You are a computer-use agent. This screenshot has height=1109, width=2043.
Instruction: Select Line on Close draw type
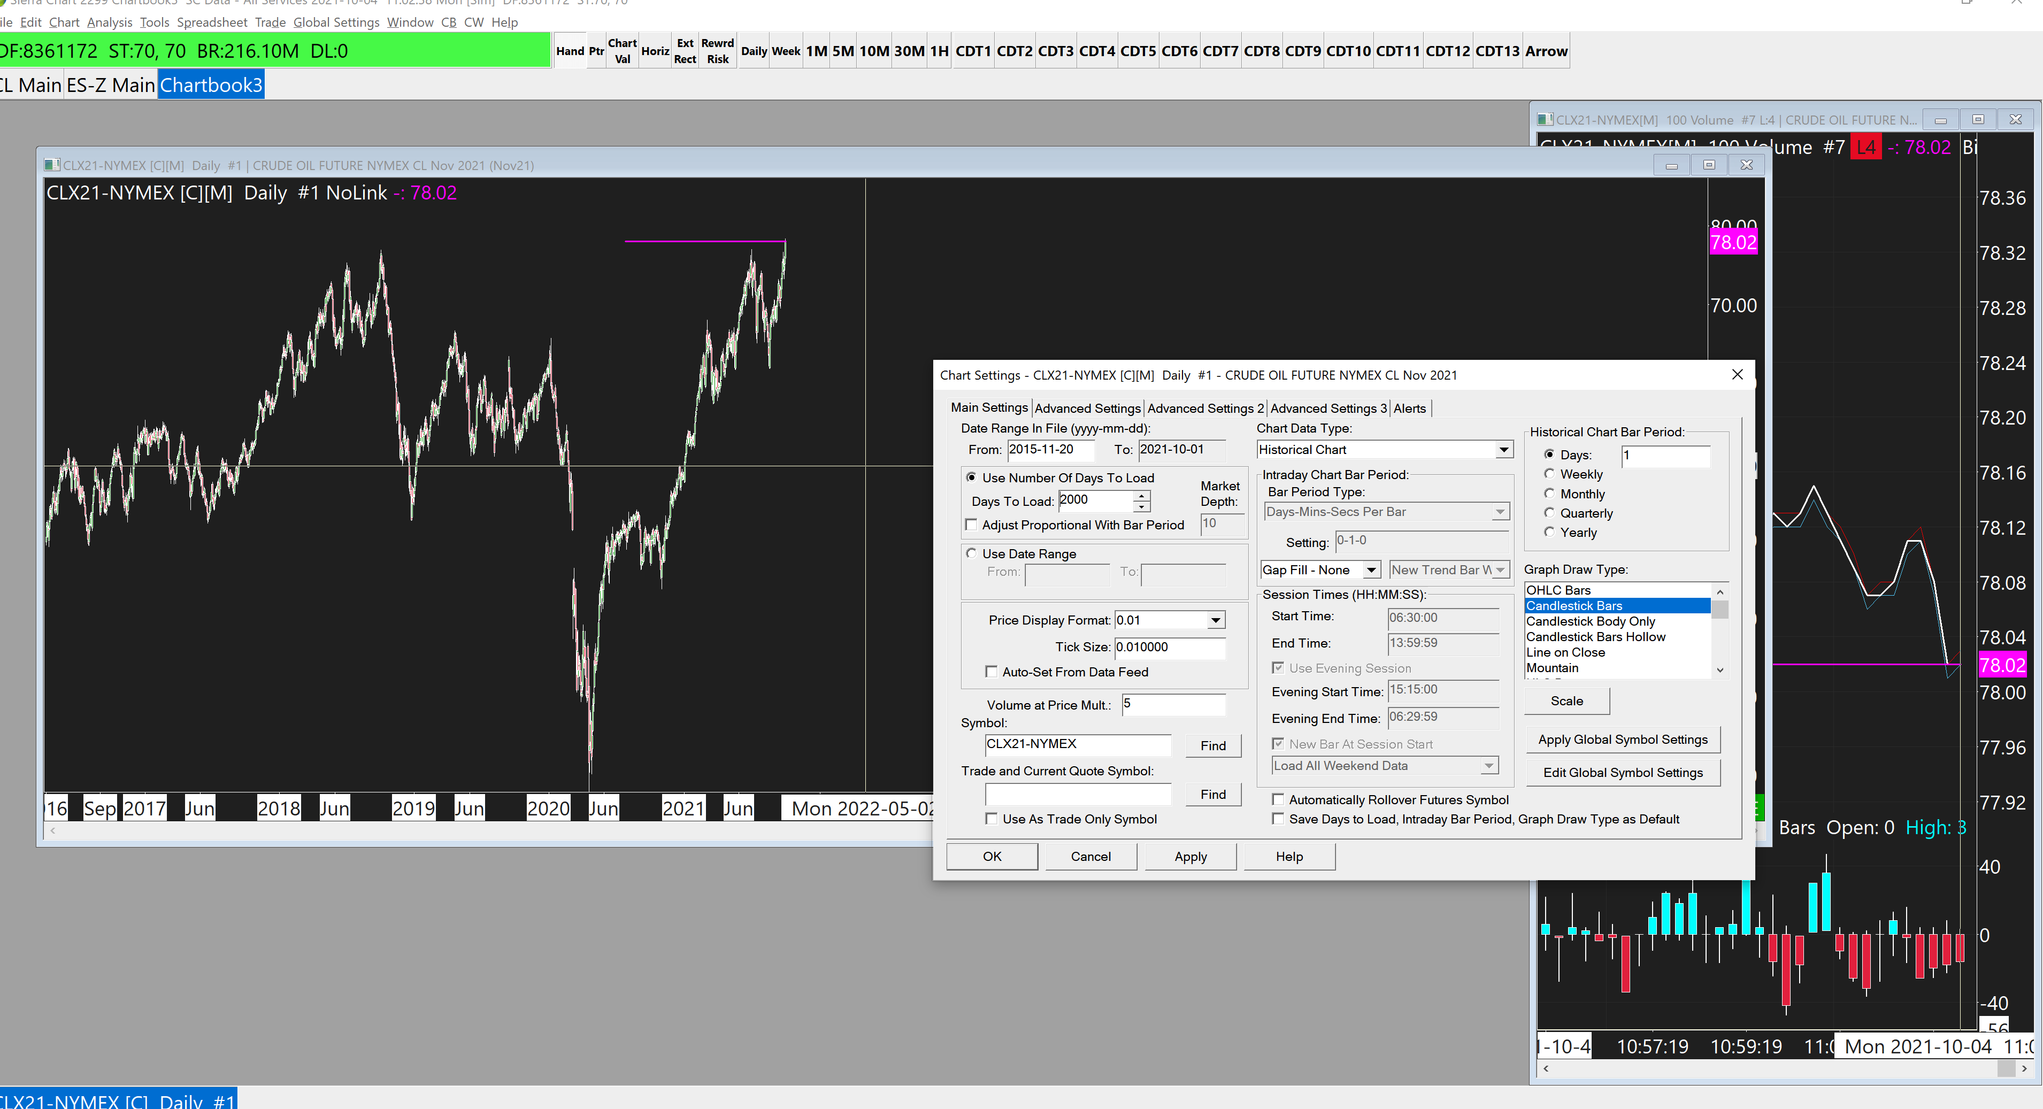click(1565, 652)
